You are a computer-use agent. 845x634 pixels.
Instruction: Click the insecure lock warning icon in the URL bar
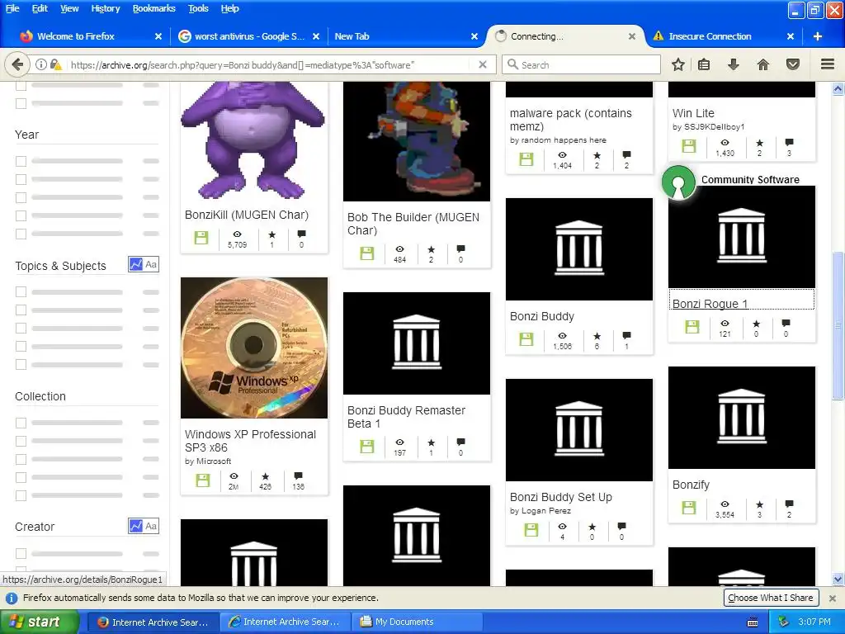(x=55, y=64)
